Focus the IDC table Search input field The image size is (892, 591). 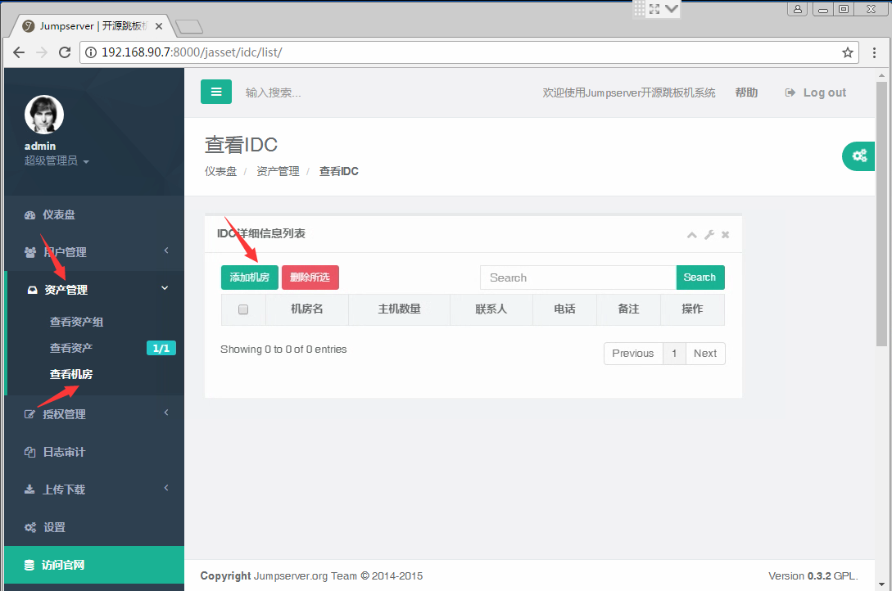(577, 277)
